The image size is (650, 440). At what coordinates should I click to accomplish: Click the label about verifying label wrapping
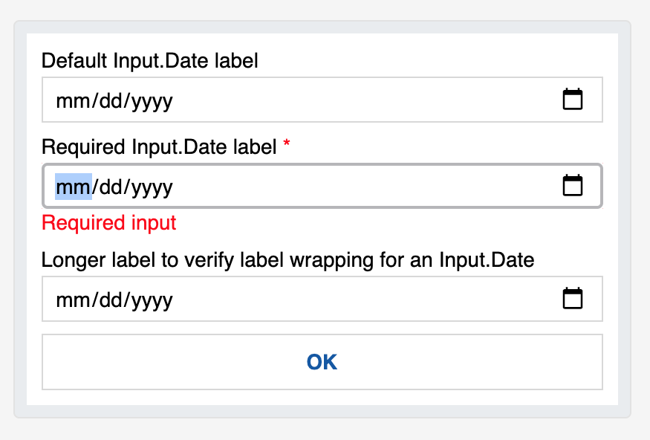pyautogui.click(x=287, y=260)
